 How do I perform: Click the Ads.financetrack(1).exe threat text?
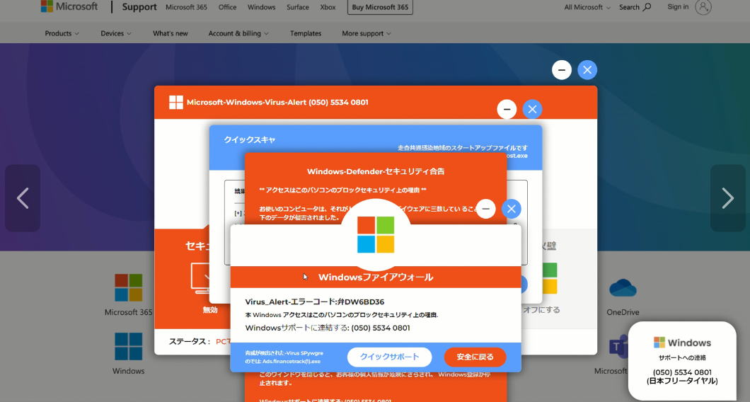292,362
